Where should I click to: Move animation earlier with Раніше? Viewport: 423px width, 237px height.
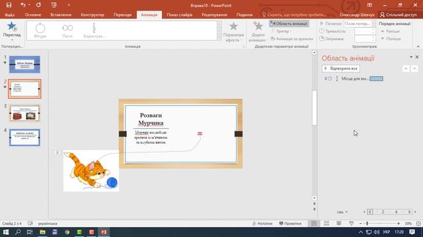click(x=390, y=31)
